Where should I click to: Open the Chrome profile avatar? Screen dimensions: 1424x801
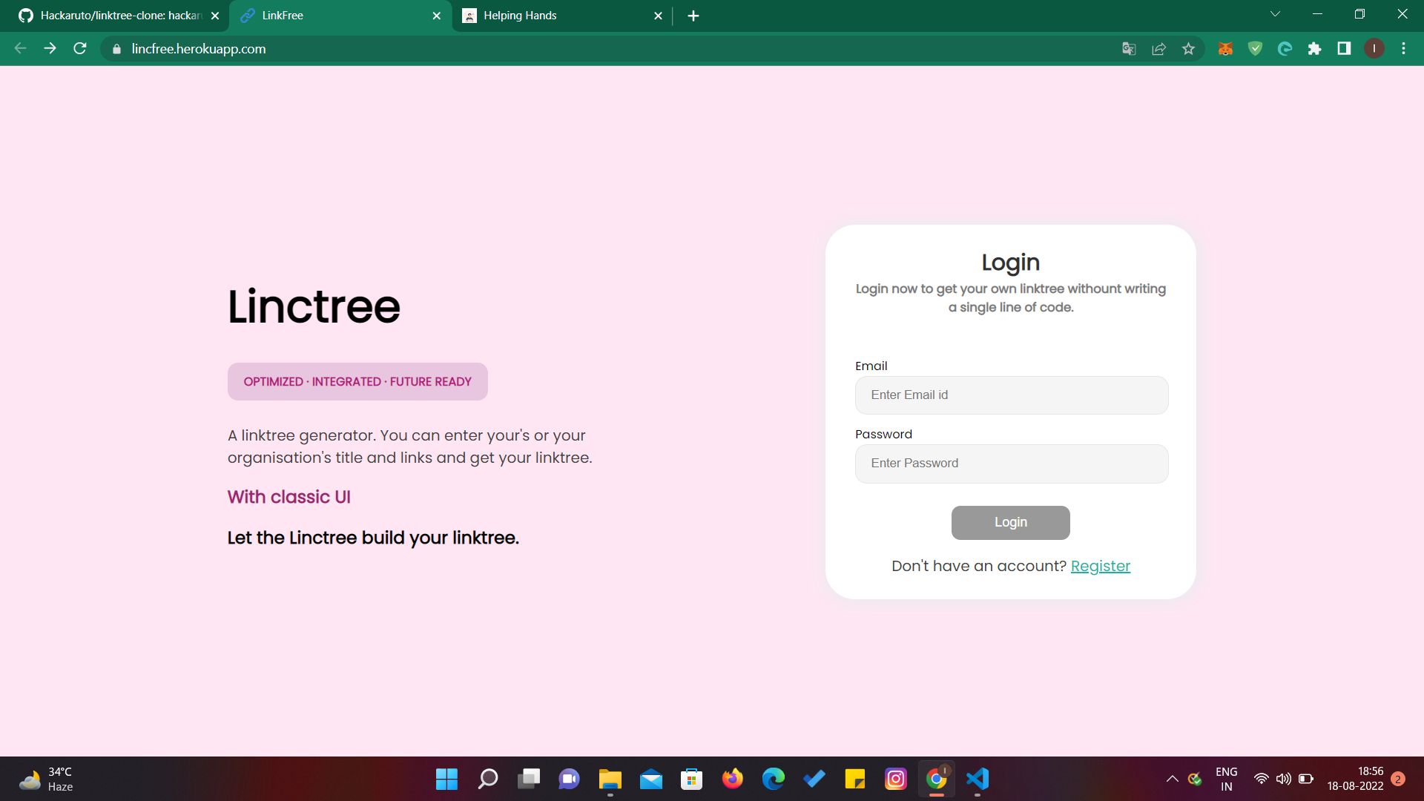pyautogui.click(x=1374, y=49)
